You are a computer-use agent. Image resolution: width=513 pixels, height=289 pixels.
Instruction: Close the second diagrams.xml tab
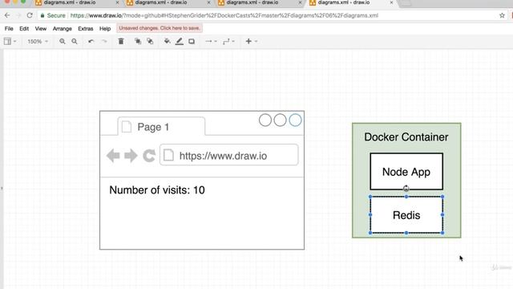pos(208,2)
